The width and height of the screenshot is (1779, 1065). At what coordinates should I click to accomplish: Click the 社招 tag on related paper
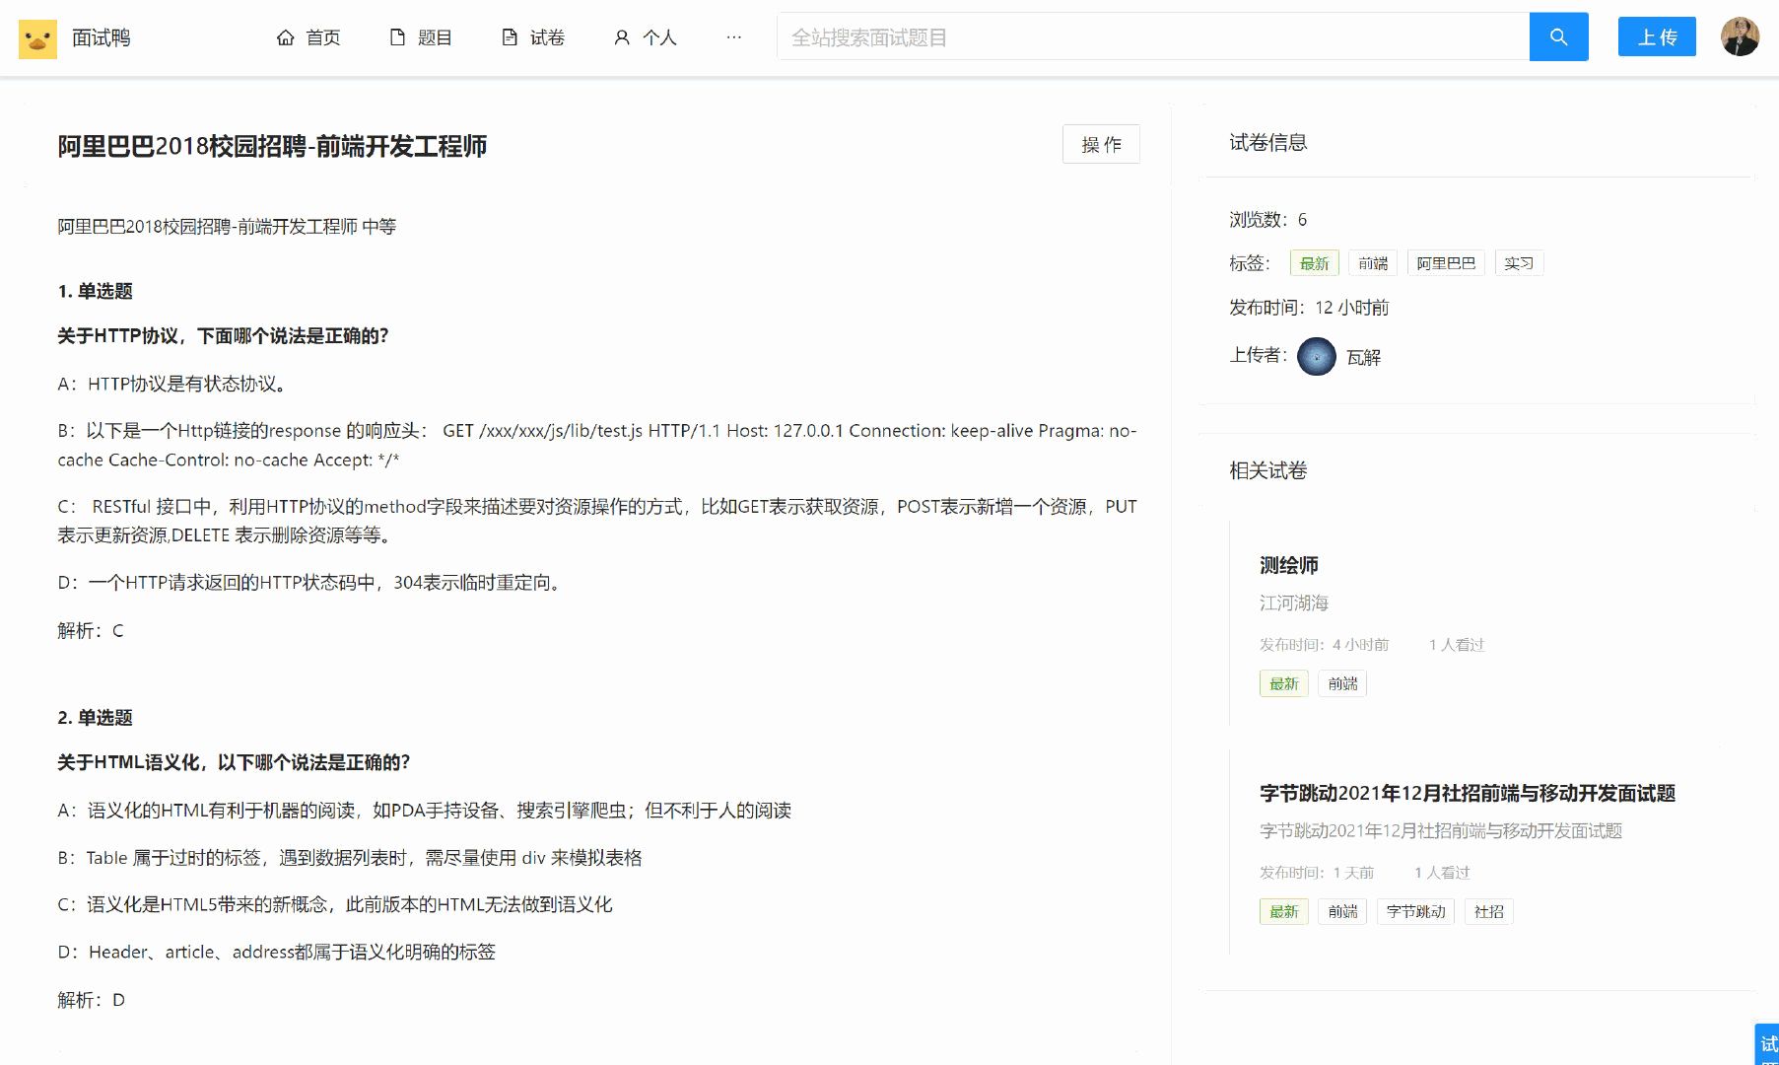click(1488, 912)
